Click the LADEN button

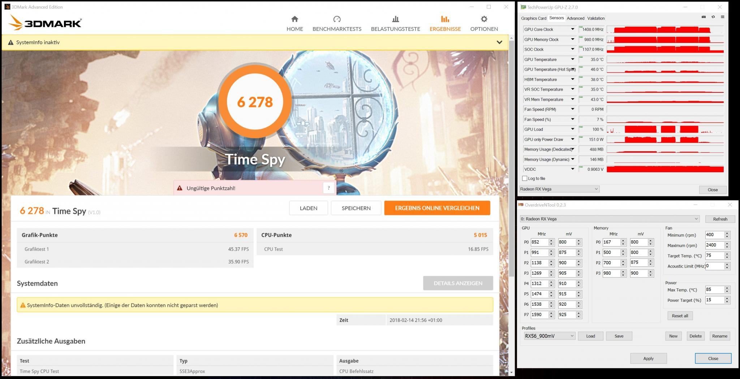pyautogui.click(x=308, y=208)
